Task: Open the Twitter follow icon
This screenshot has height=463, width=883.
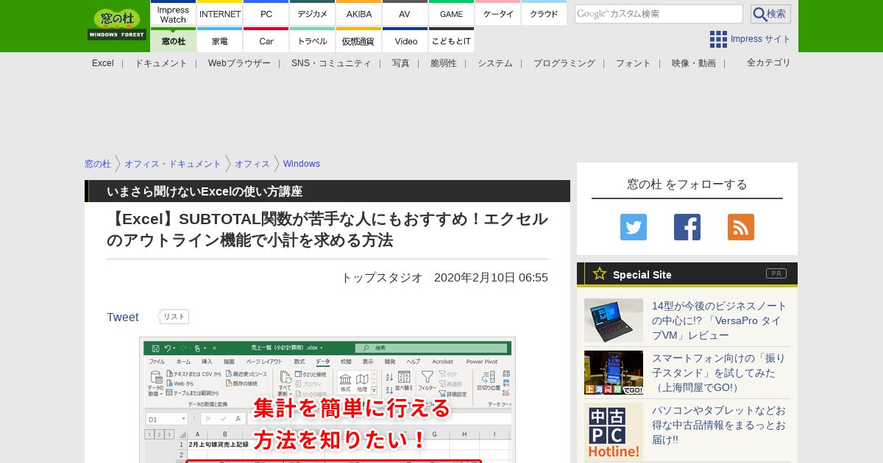Action: [634, 227]
